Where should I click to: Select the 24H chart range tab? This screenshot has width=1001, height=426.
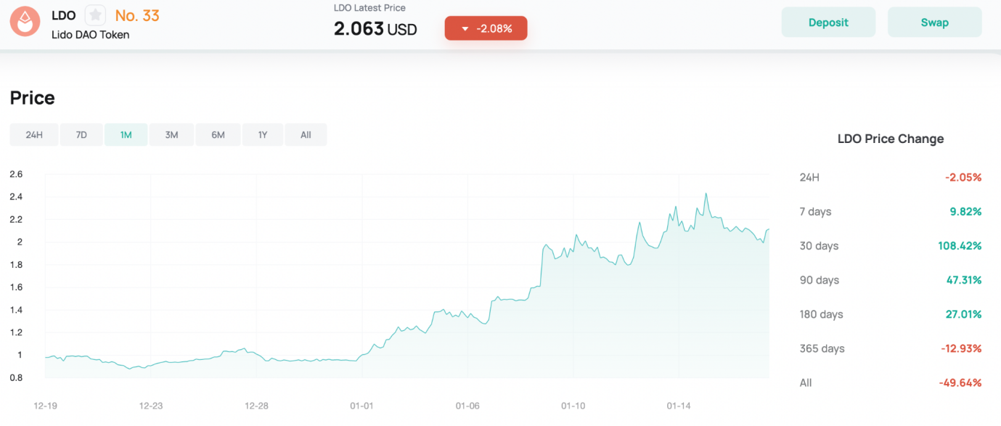pos(34,135)
